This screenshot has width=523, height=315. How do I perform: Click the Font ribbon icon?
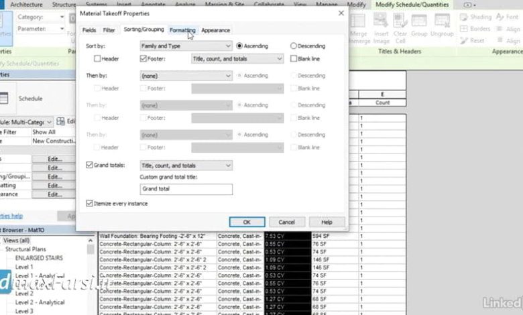500,17
